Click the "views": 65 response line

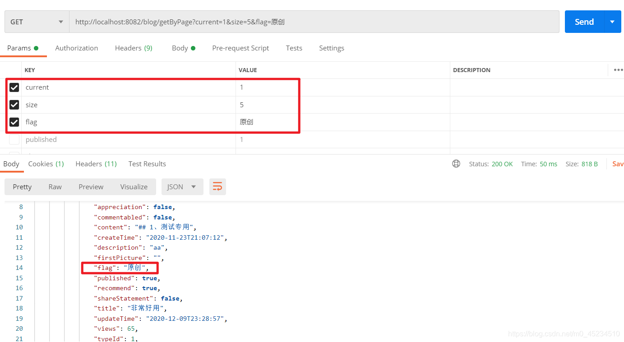[116, 328]
